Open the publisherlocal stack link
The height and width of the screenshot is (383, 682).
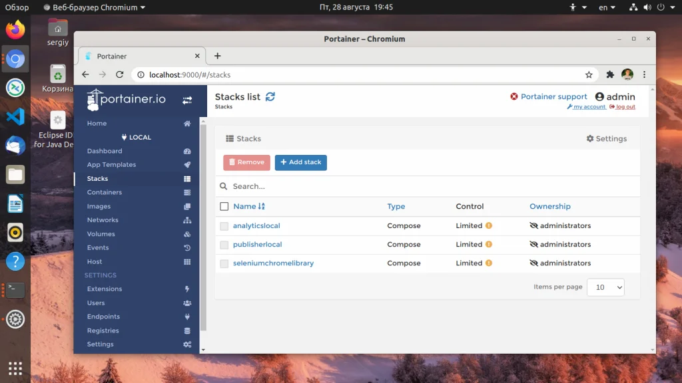(257, 245)
